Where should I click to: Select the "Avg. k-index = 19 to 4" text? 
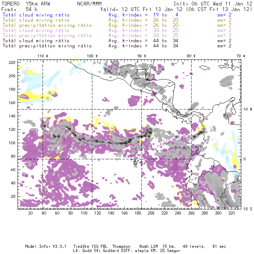point(143,15)
